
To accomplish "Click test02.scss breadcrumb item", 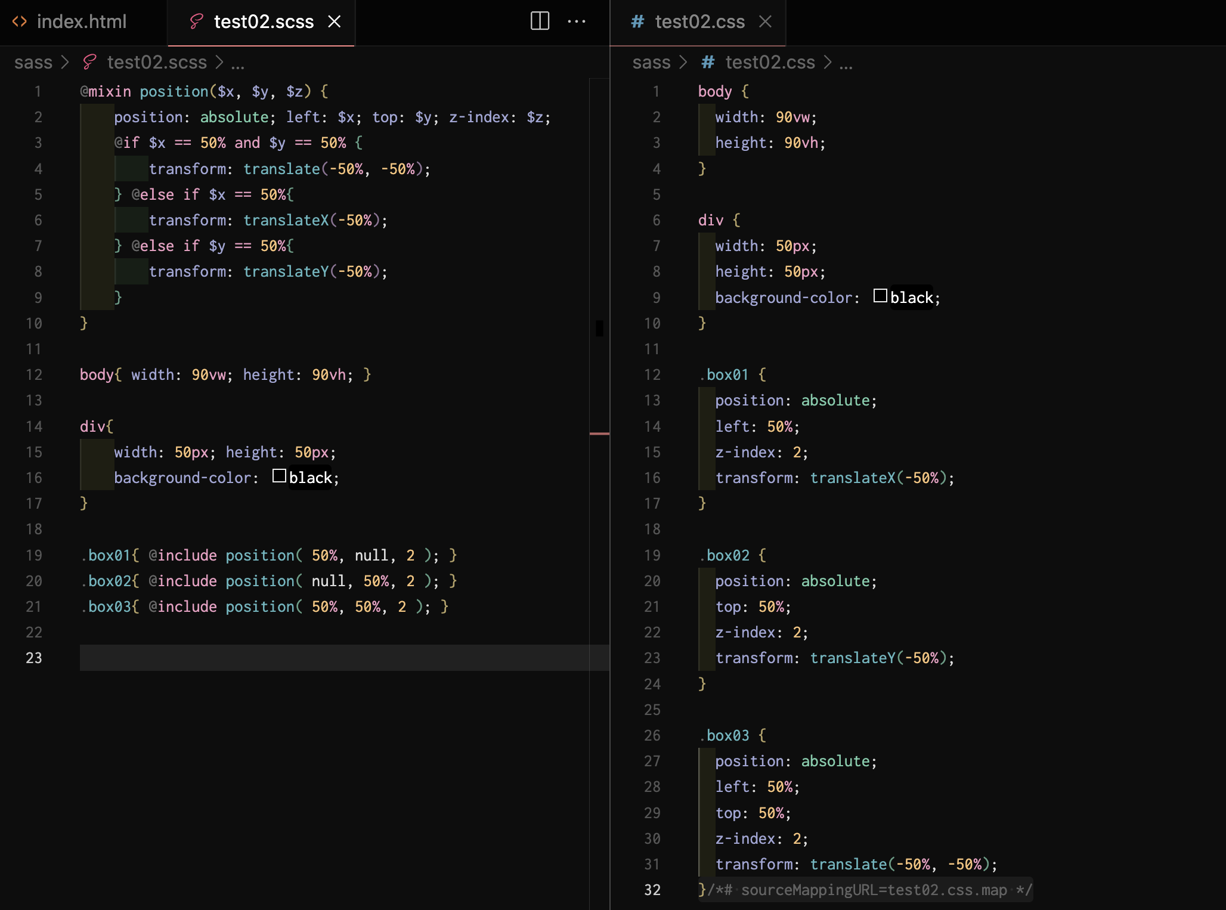I will [156, 62].
